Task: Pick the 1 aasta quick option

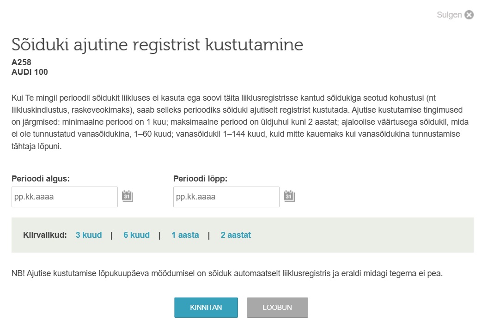Action: tap(185, 235)
